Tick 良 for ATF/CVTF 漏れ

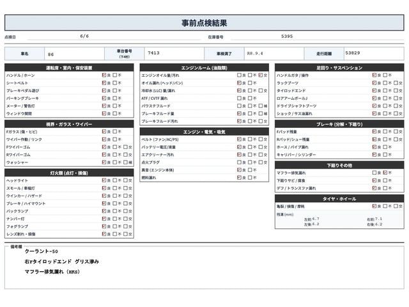239,98
